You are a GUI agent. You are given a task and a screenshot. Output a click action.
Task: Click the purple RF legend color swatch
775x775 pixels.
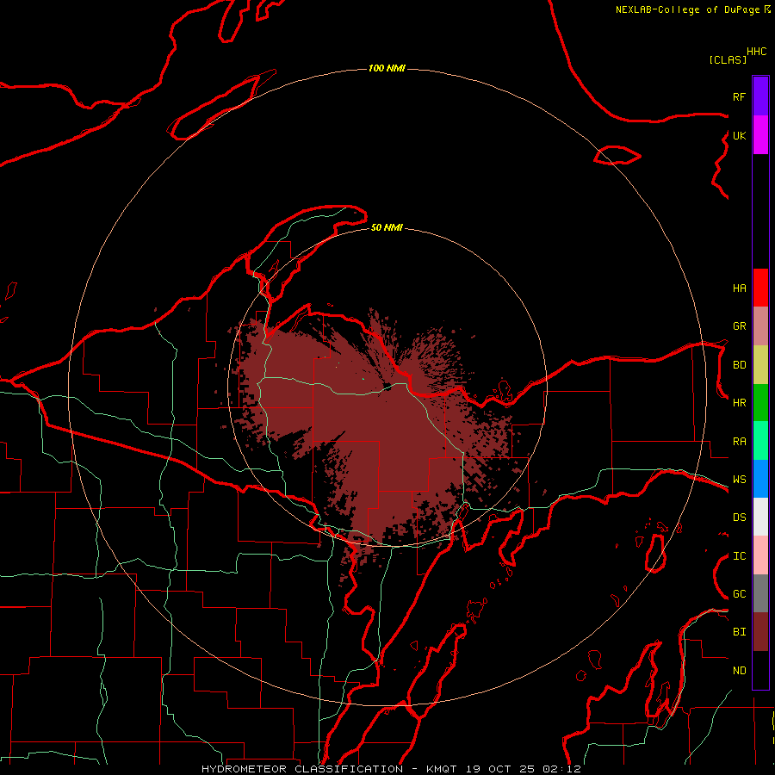760,96
